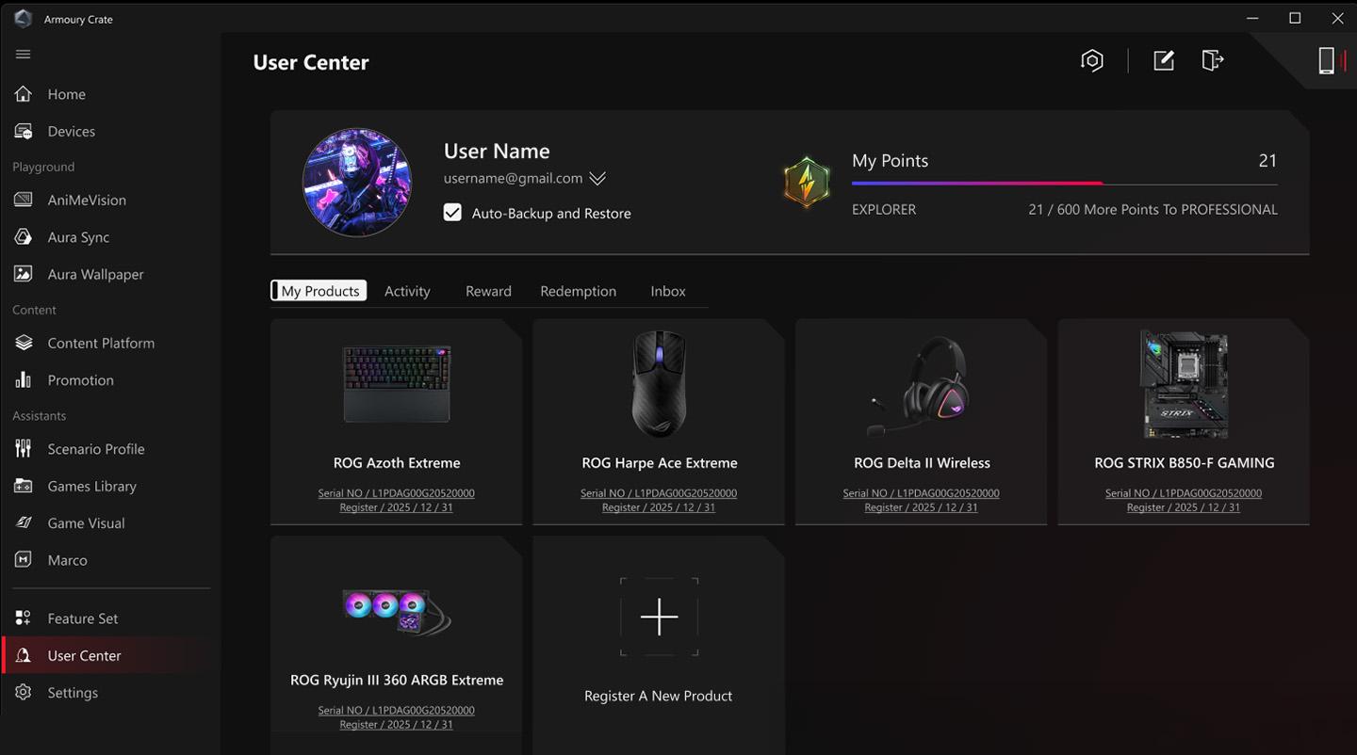The image size is (1357, 755).
Task: Click the edit profile pencil icon
Action: [x=1164, y=61]
